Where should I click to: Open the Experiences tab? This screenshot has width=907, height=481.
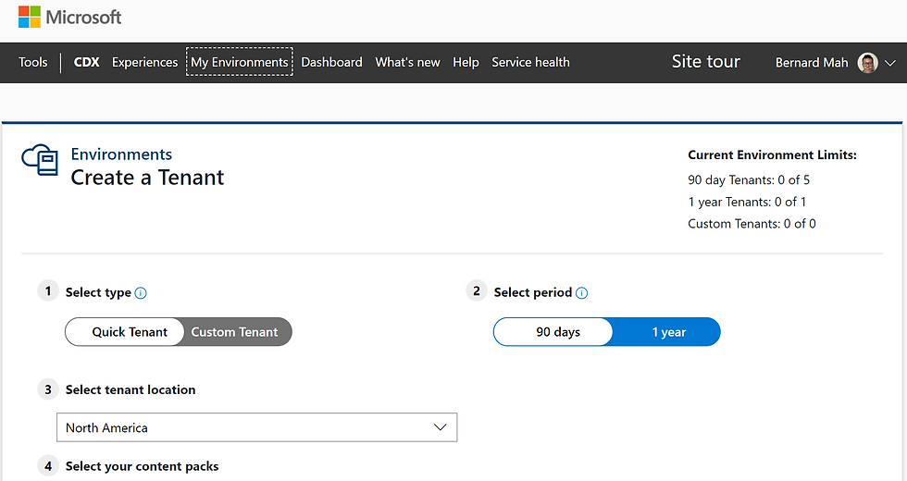point(144,63)
